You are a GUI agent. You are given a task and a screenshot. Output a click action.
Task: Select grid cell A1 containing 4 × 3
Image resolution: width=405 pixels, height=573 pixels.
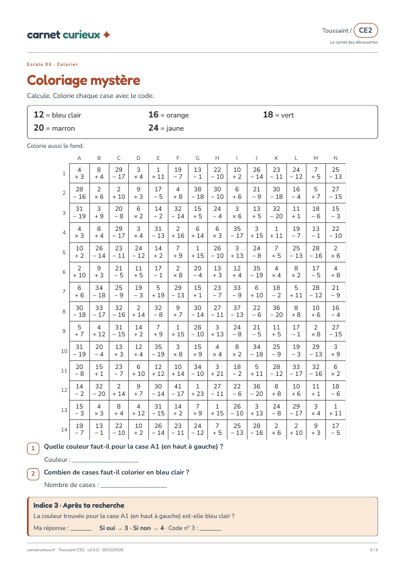pyautogui.click(x=79, y=173)
